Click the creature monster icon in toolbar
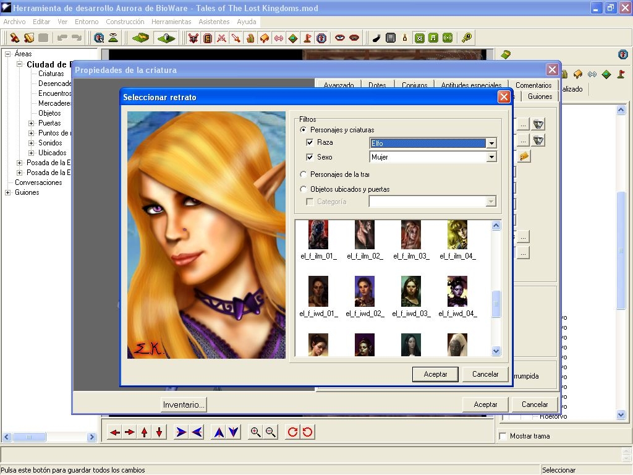 [x=193, y=38]
